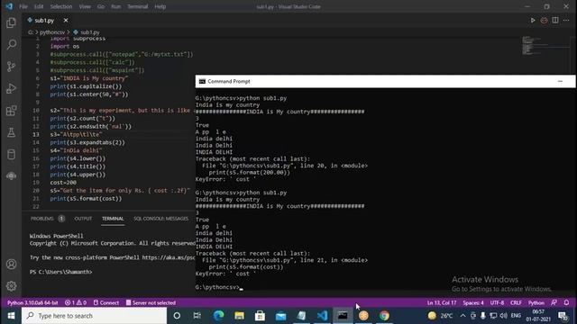Open the Explorer view in activity bar
This screenshot has height=324, width=577.
click(11, 22)
